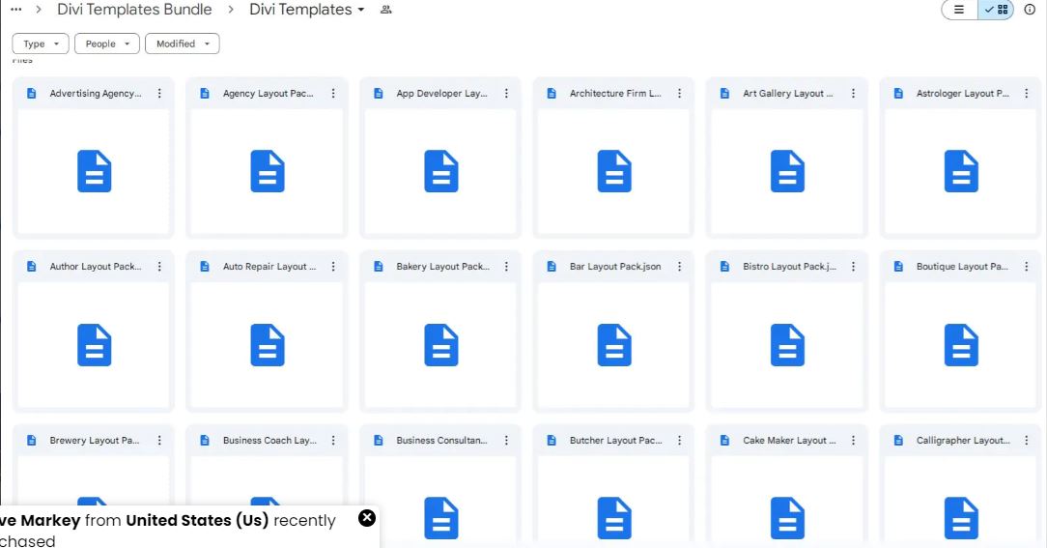Open Auto Repair Layout file thumbnail
Viewport: 1047px width, 548px height.
click(x=268, y=345)
